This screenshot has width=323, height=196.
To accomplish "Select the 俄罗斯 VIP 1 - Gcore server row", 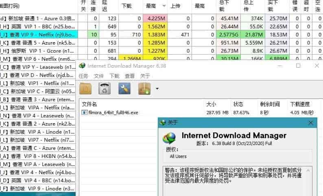I will [x=39, y=51].
